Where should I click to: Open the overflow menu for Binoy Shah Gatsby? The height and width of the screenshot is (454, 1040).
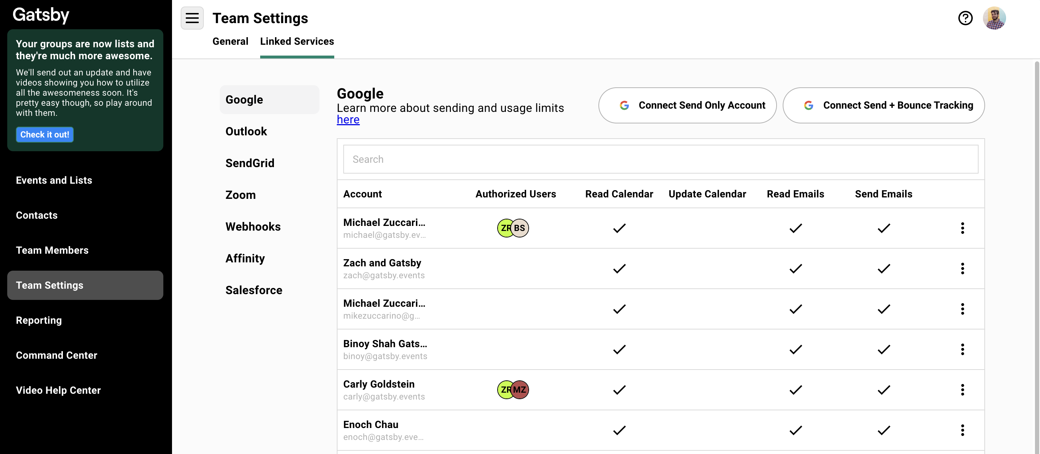pyautogui.click(x=963, y=349)
